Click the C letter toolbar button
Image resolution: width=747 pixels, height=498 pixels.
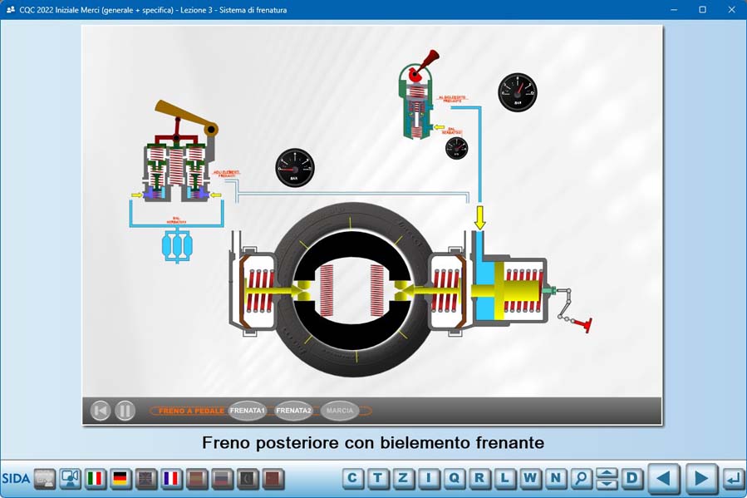[x=353, y=479]
